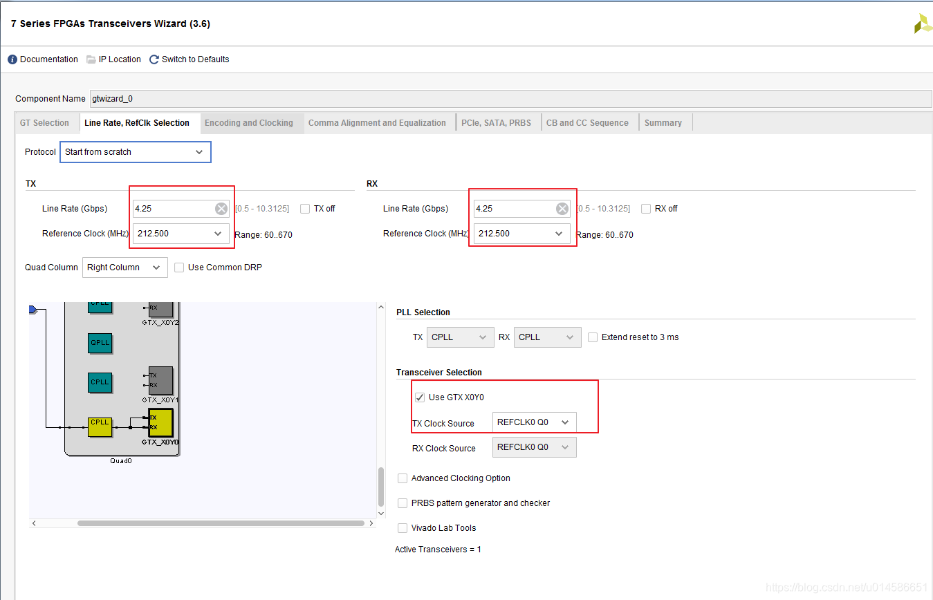Enable PRBS pattern generator and checker
This screenshot has width=933, height=600.
pyautogui.click(x=403, y=503)
